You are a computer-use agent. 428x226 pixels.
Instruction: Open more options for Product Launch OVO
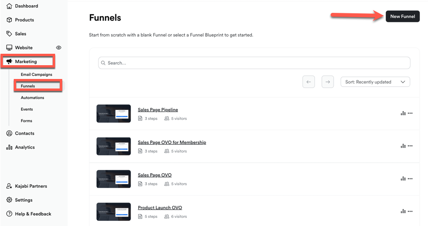click(410, 211)
